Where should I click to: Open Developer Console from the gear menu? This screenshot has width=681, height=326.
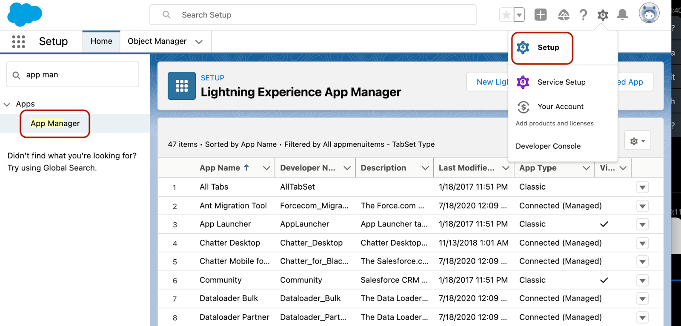548,146
